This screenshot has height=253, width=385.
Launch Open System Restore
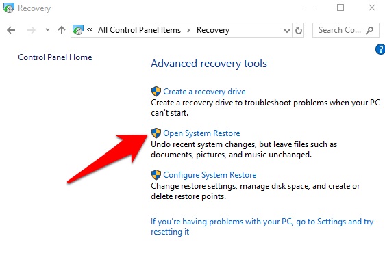click(x=201, y=133)
